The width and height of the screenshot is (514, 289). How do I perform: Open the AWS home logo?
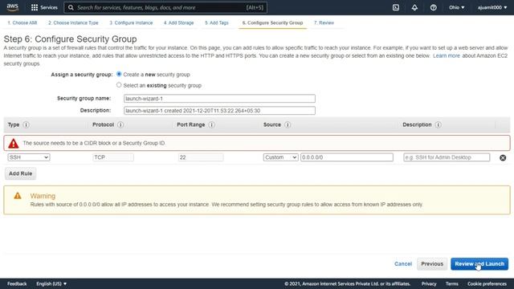click(13, 7)
